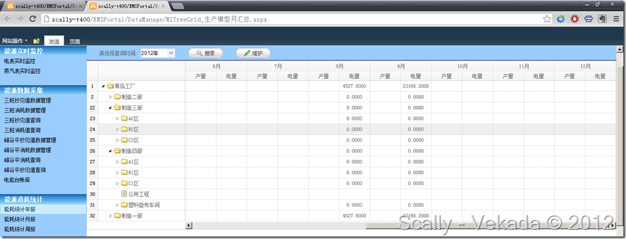Collapse the 制造四部 tree node

(x=110, y=151)
